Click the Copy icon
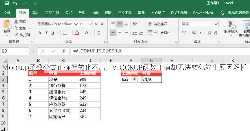This screenshot has width=250, height=131. [16, 28]
